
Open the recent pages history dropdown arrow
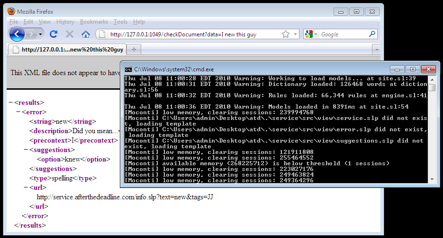point(41,34)
